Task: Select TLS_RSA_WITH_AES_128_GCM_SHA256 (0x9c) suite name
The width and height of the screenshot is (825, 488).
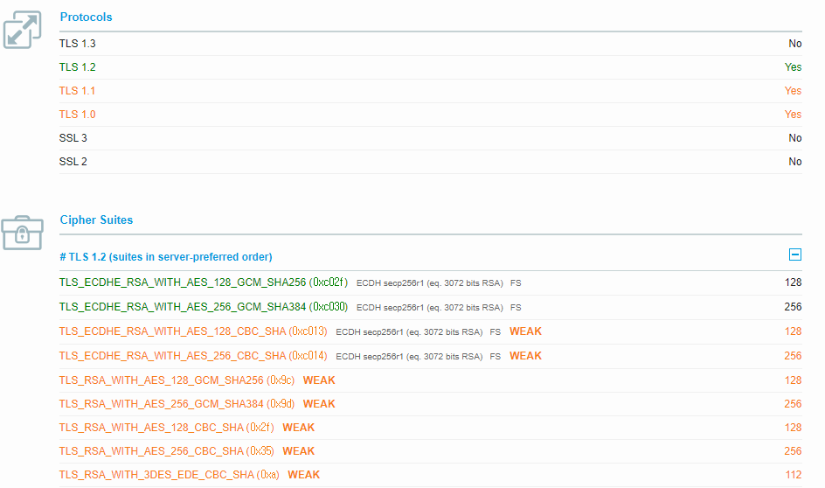Action: (177, 380)
